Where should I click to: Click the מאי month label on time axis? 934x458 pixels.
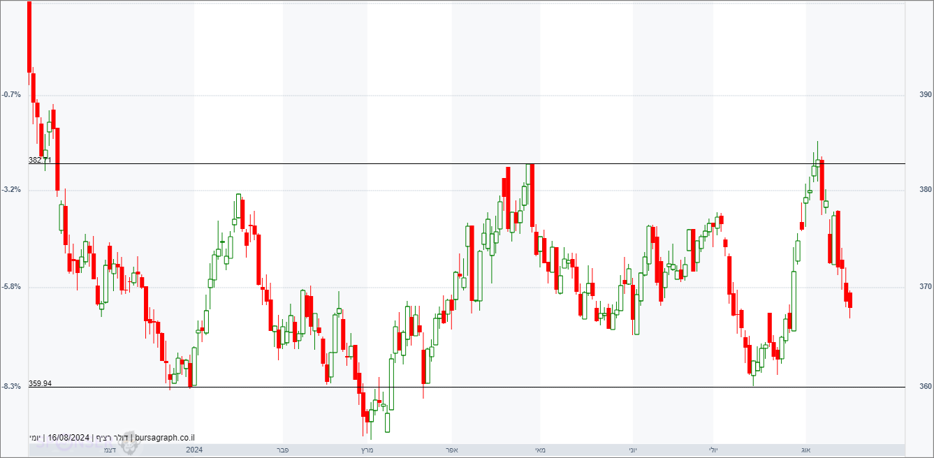click(x=540, y=450)
